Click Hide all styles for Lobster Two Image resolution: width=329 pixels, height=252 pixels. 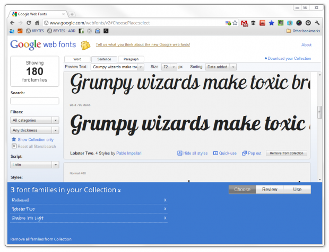point(193,153)
